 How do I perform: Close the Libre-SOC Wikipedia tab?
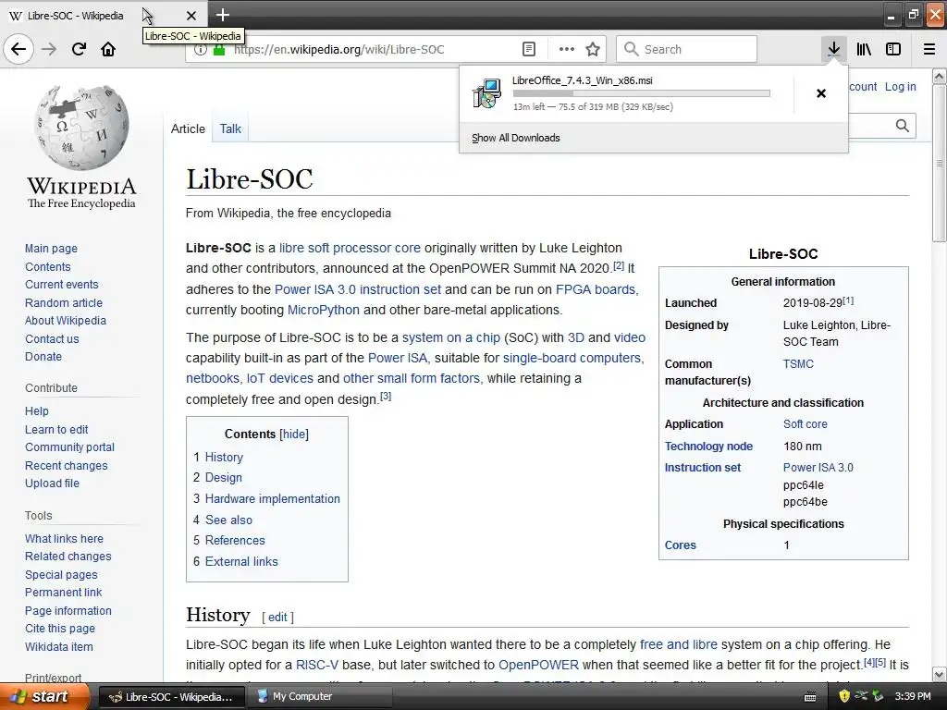pyautogui.click(x=191, y=16)
